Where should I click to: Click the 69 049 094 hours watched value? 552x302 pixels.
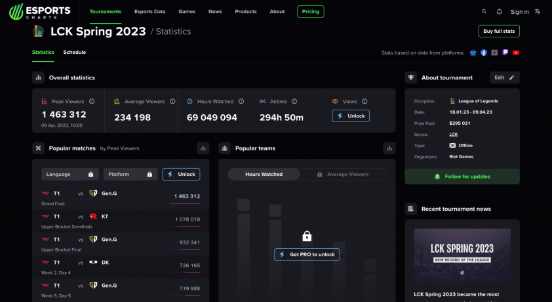tap(212, 118)
